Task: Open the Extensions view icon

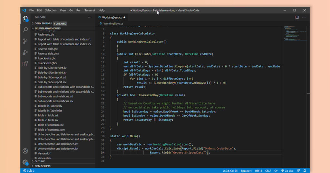Action: click(x=25, y=64)
